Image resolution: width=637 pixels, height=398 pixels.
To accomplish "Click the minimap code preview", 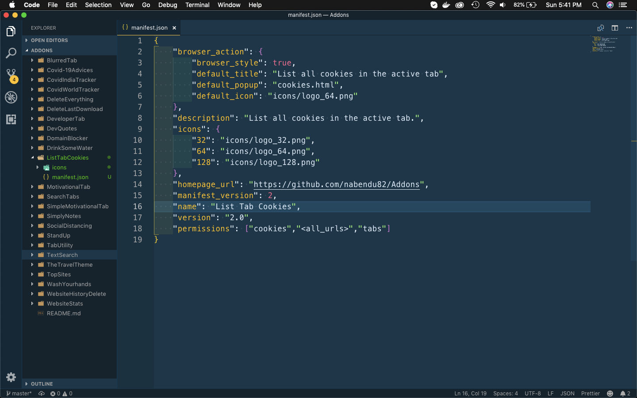I will pyautogui.click(x=604, y=44).
